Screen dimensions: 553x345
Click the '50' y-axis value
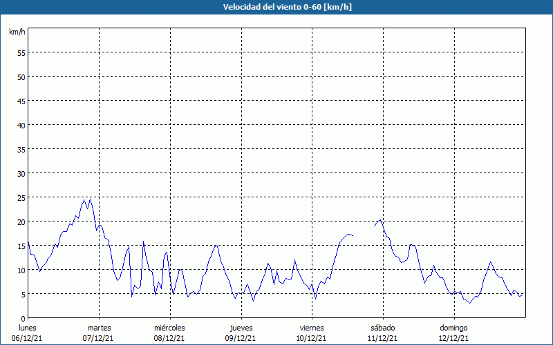(x=21, y=77)
